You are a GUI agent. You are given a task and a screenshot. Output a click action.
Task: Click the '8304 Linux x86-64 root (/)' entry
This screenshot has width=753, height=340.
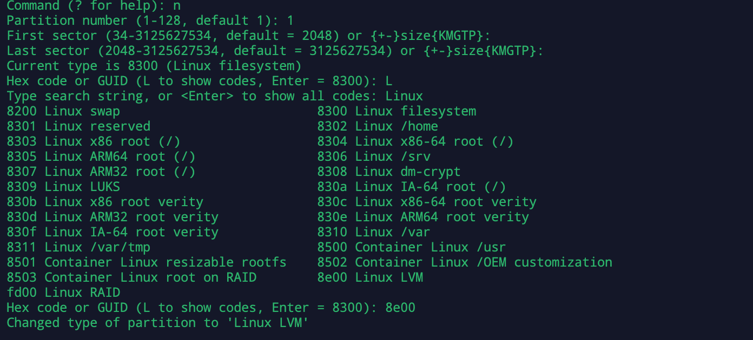415,141
